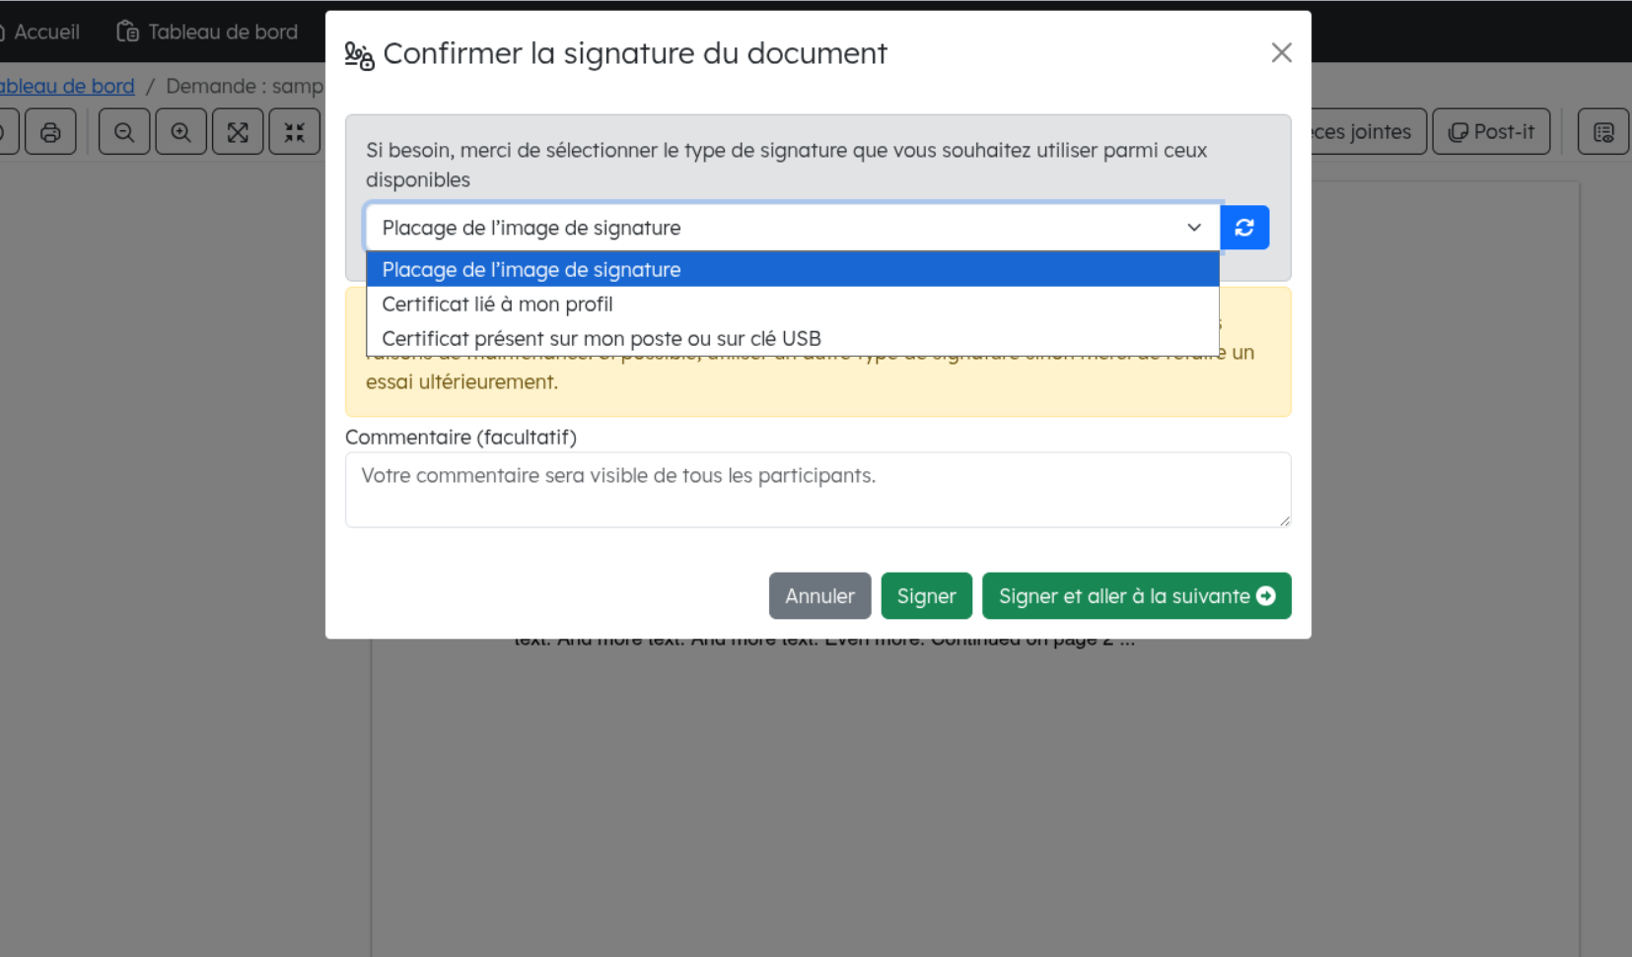
Task: Open the Post-it panel
Action: pos(1491,132)
